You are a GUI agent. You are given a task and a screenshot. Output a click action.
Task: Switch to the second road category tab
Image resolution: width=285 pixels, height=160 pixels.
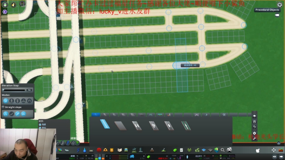(105, 114)
